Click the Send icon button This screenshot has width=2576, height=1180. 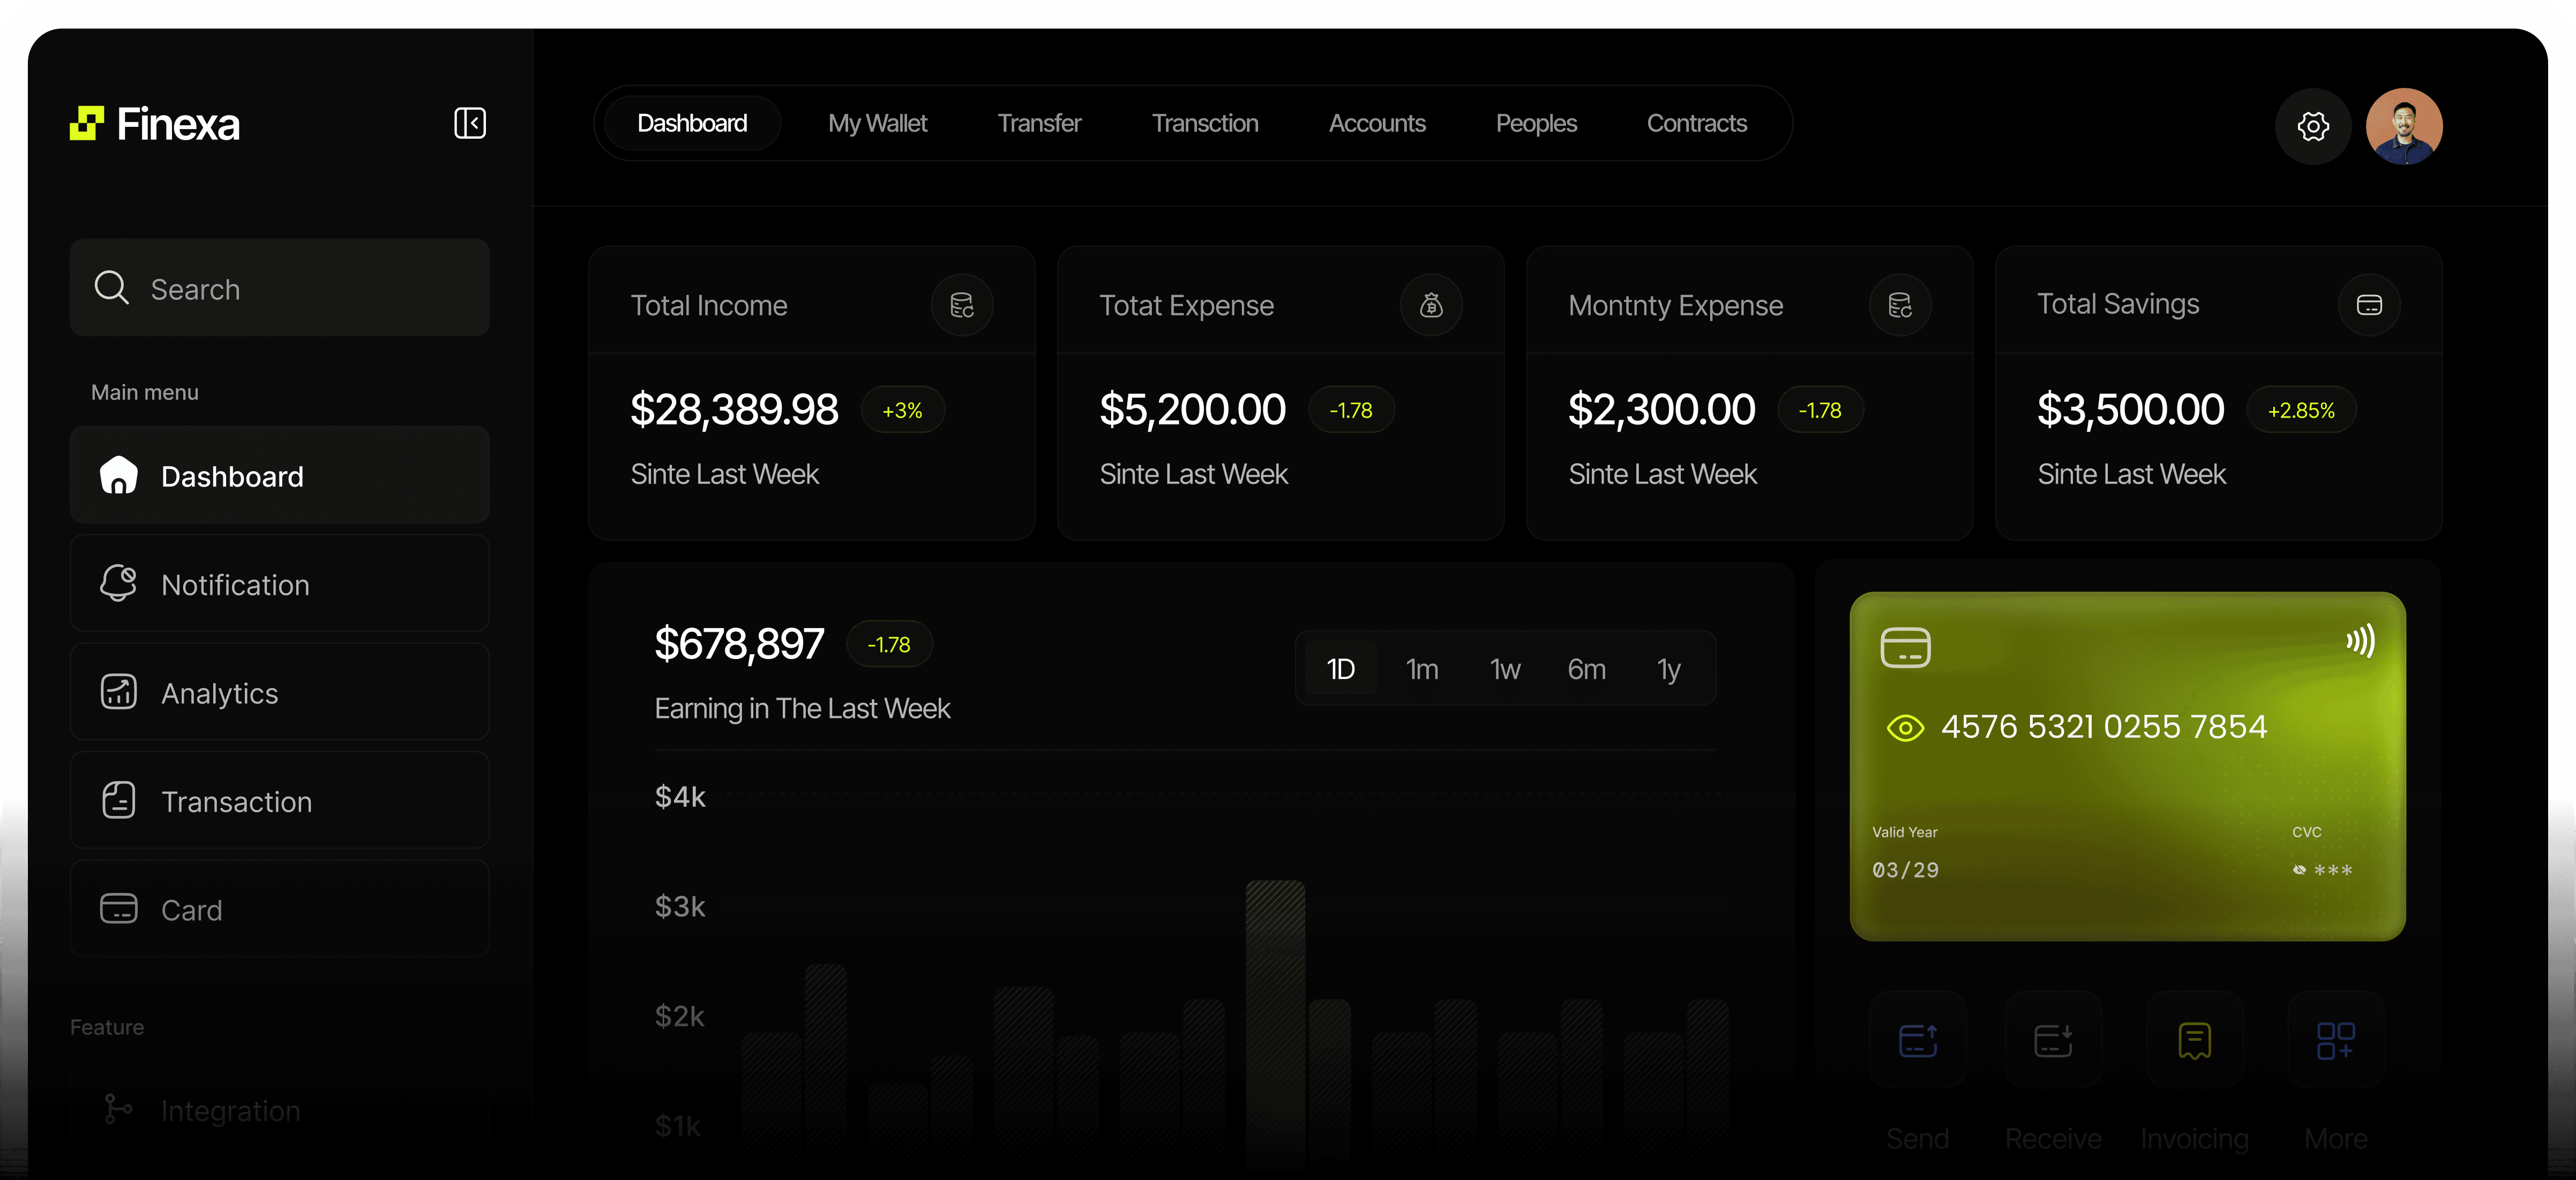tap(1918, 1040)
